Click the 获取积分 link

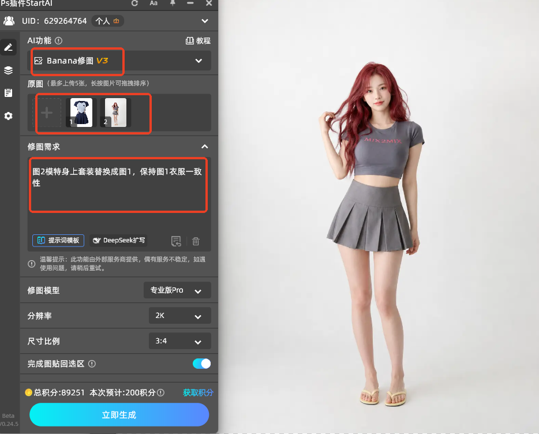tap(198, 392)
